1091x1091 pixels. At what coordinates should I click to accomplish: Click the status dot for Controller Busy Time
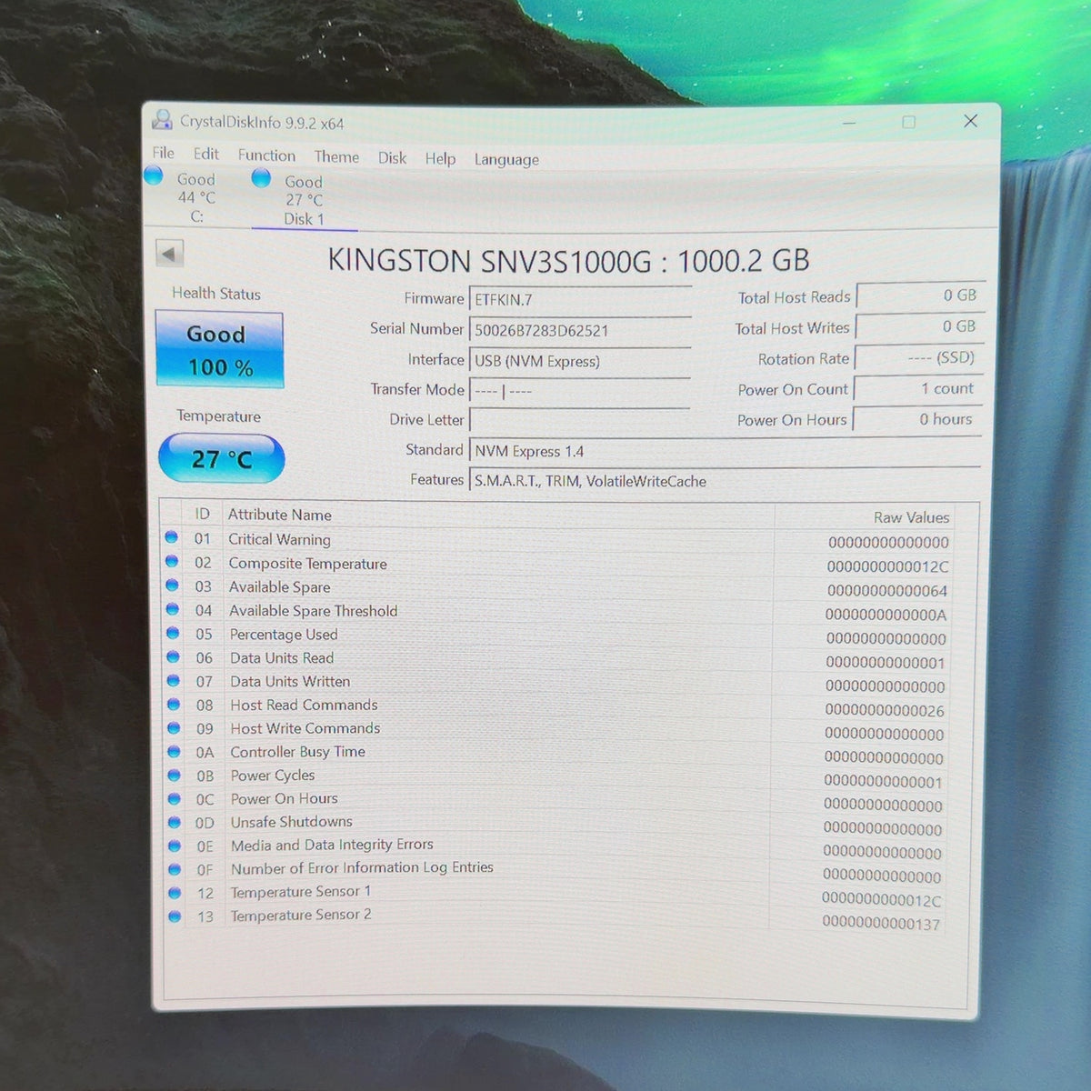tap(174, 751)
